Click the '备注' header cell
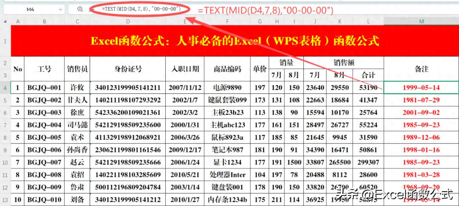 421,69
